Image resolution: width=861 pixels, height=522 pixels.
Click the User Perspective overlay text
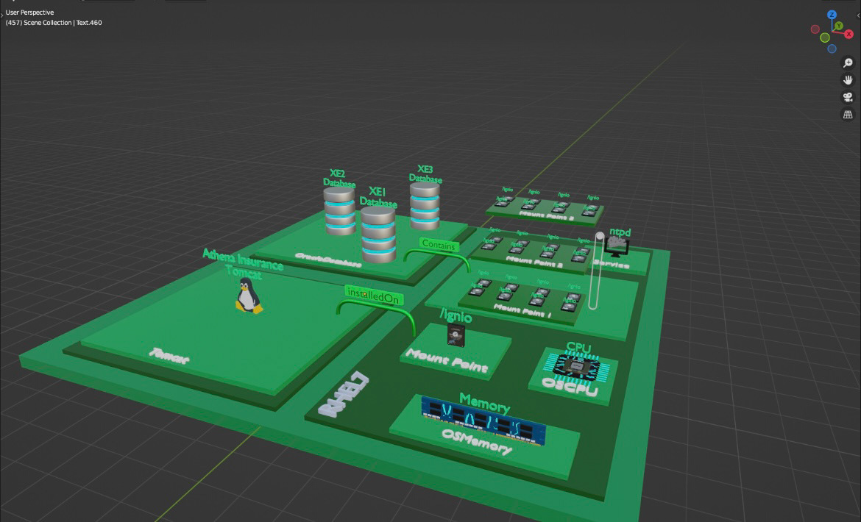coord(29,12)
